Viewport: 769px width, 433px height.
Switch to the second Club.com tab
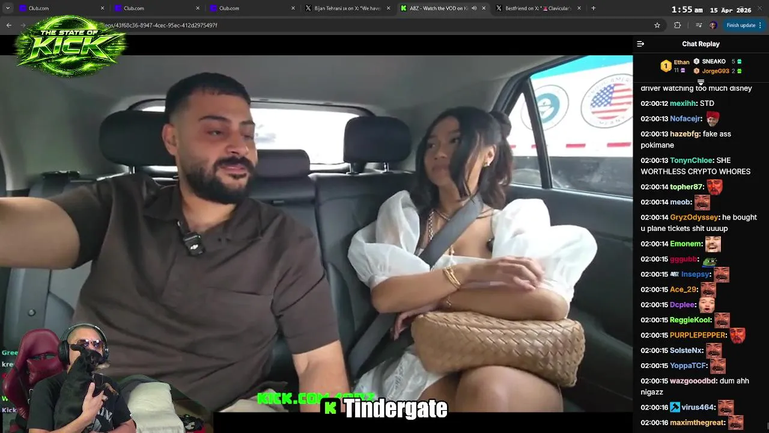tap(155, 8)
